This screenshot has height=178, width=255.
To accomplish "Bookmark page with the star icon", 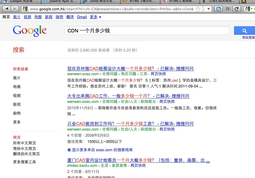I will pyautogui.click(x=198, y=9).
